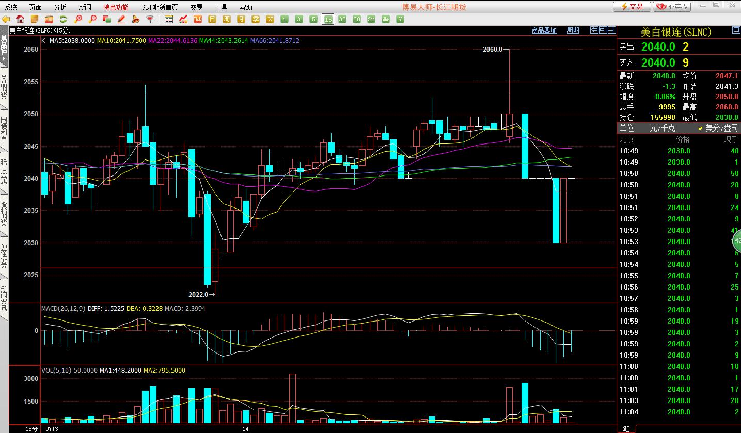This screenshot has height=433, width=741.
Task: Click the red pencil drawing tool
Action: click(x=121, y=19)
